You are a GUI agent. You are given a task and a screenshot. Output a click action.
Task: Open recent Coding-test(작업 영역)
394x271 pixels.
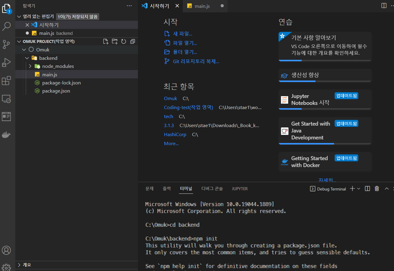click(x=188, y=107)
